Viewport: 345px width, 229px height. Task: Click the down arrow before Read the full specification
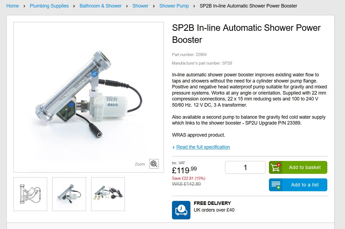click(174, 147)
